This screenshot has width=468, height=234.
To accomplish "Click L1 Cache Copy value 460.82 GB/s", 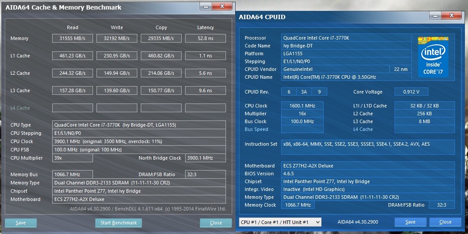I will [161, 56].
